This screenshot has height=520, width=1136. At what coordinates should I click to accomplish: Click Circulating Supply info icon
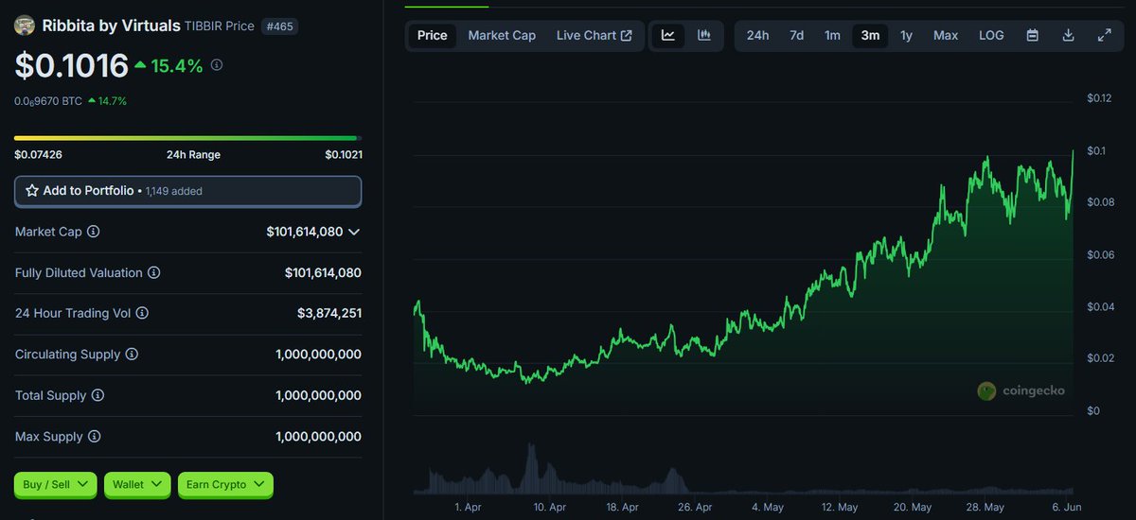[x=132, y=355]
